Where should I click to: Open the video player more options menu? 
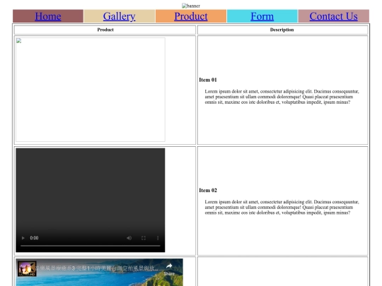[158, 238]
